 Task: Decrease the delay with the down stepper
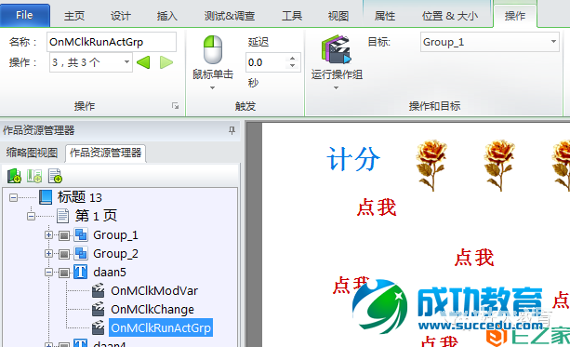[x=292, y=66]
